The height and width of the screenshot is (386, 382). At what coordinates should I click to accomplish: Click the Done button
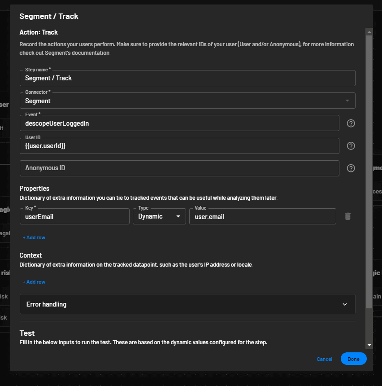(353, 359)
